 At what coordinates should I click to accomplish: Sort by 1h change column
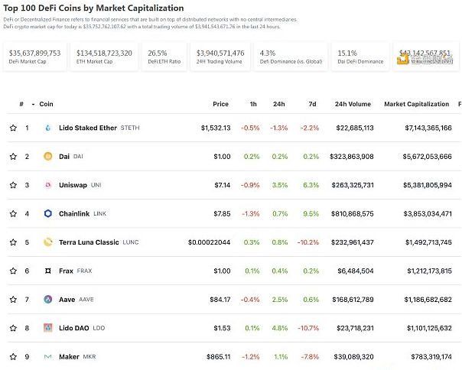coord(253,104)
